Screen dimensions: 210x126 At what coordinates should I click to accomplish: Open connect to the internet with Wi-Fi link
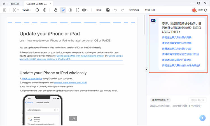pos(71,83)
